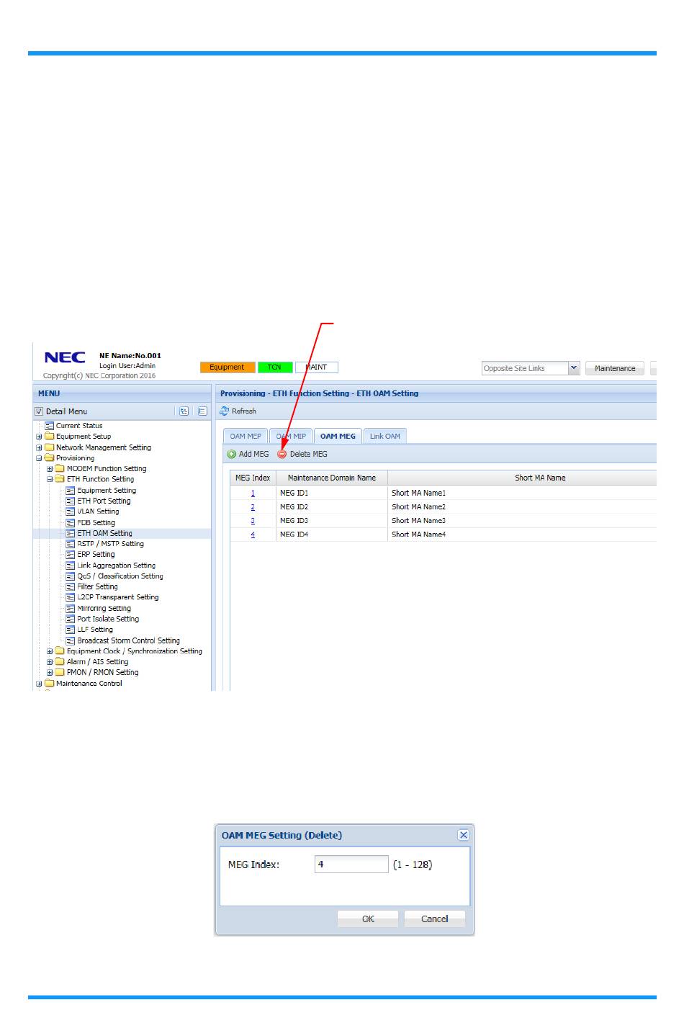Click the Delete MEG red icon
The height and width of the screenshot is (1023, 684).
pyautogui.click(x=282, y=455)
